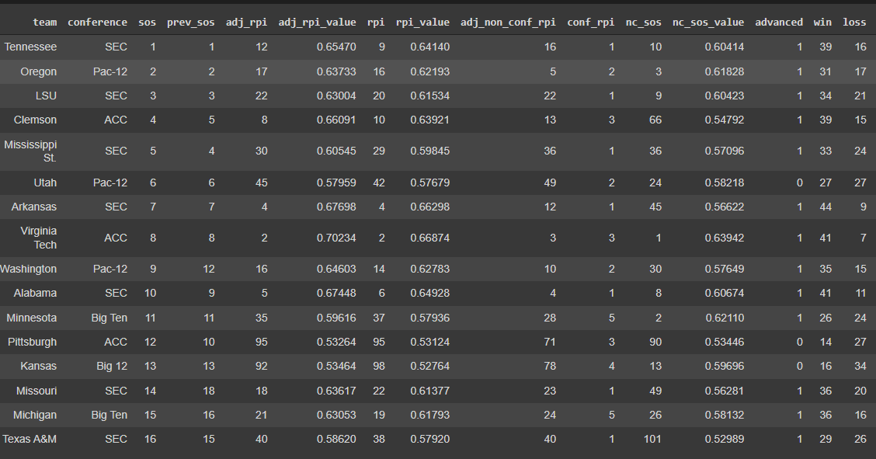Click Clemson's nc_sos value 66
This screenshot has width=876, height=459.
click(655, 120)
